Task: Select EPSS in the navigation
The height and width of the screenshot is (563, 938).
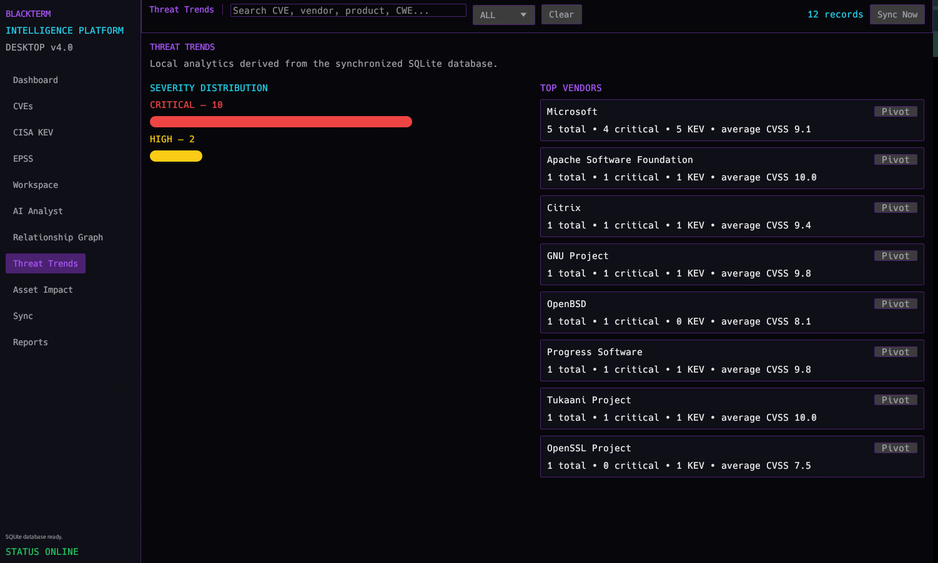Action: click(23, 159)
